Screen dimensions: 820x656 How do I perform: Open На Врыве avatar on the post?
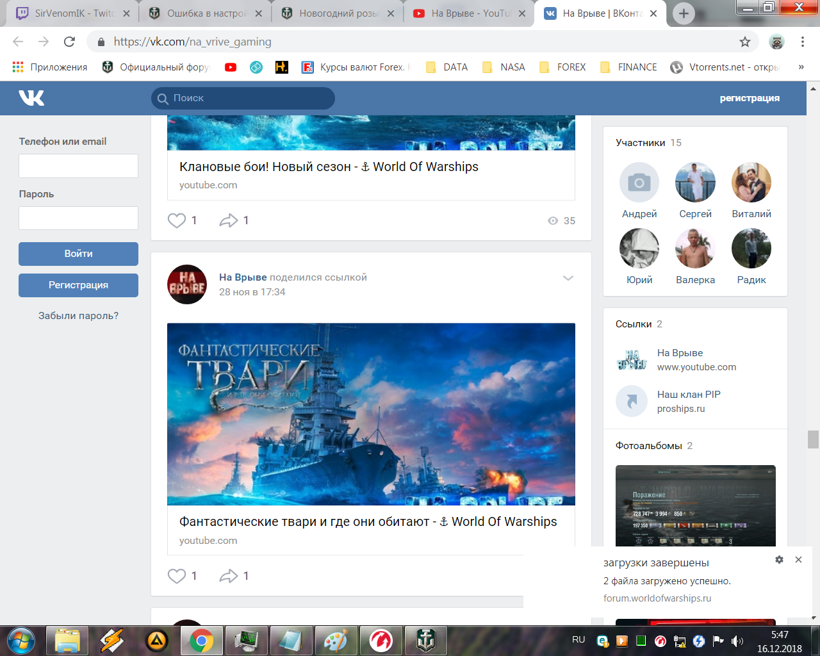pos(187,284)
